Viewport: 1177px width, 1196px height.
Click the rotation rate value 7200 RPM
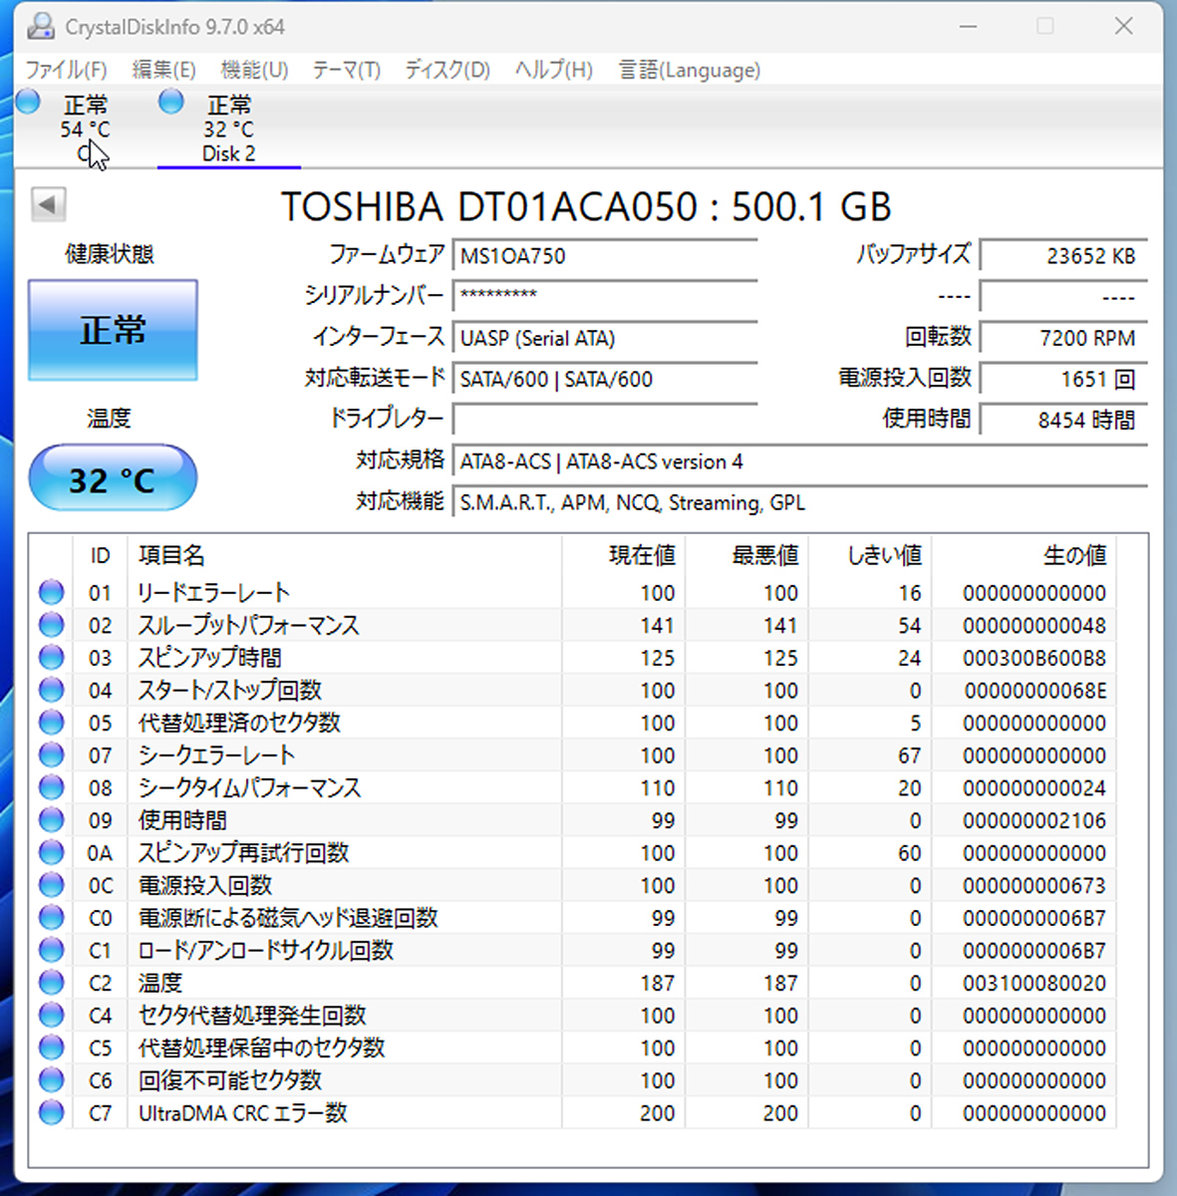(1063, 338)
